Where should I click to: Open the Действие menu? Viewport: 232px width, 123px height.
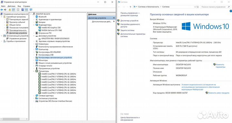click(x=11, y=6)
